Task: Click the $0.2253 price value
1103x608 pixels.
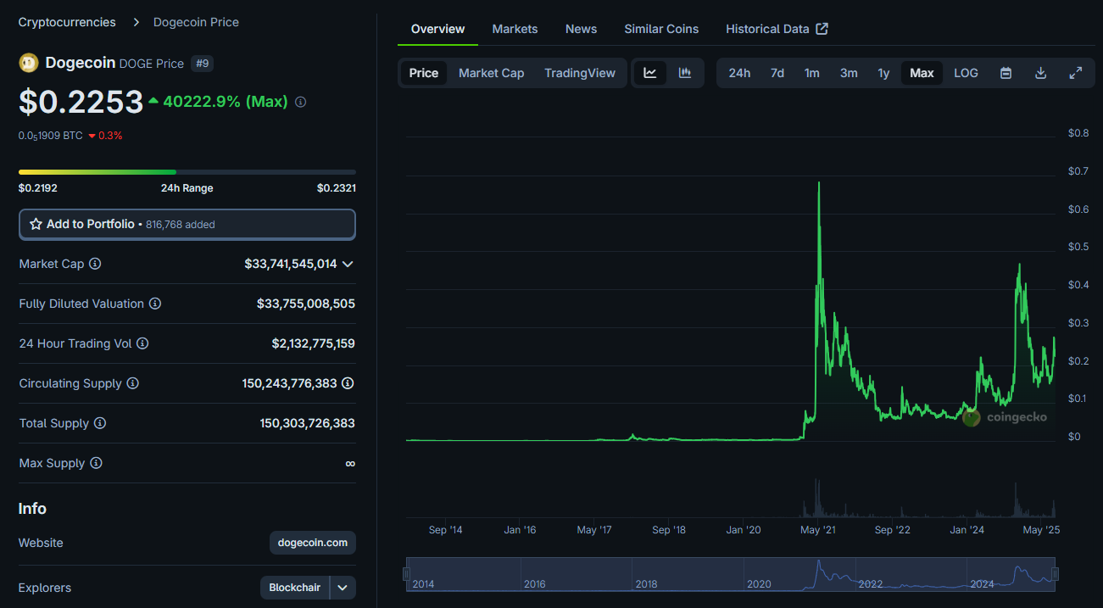Action: pos(81,102)
